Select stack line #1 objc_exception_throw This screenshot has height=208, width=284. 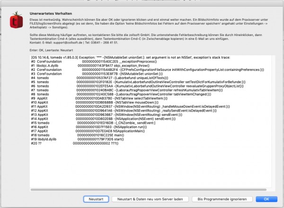pyautogui.click(x=90, y=66)
